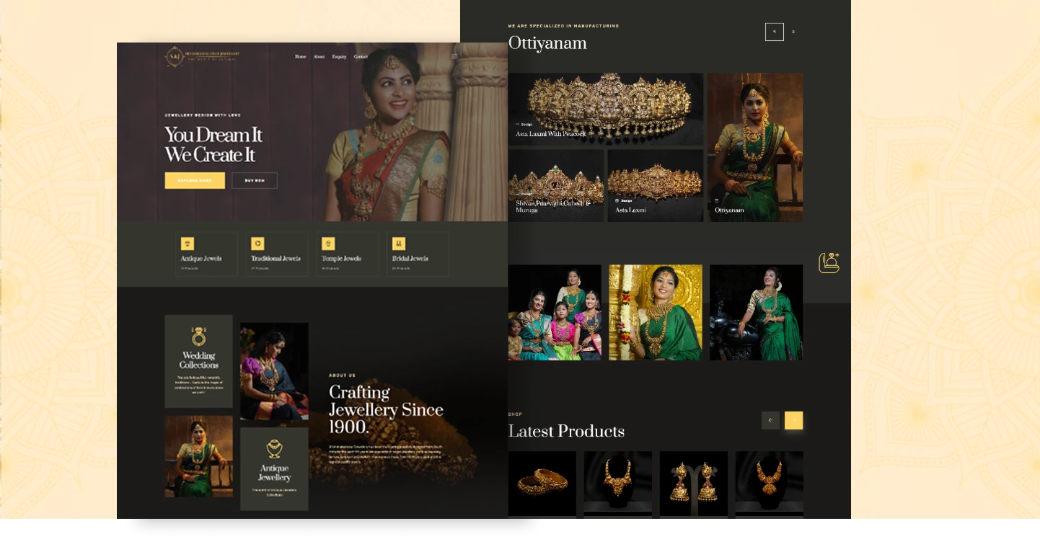Click the Traditional Jewels category icon

pyautogui.click(x=257, y=244)
